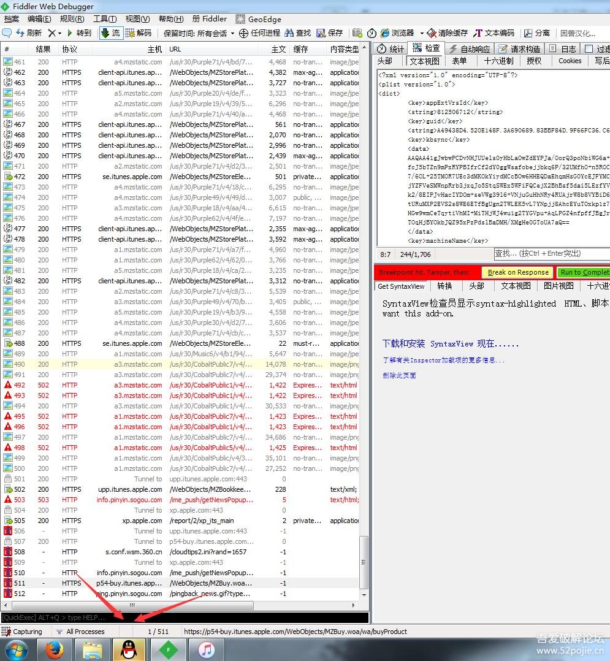This screenshot has width=610, height=661.
Task: Click the X remove sessions icon
Action: (x=51, y=33)
